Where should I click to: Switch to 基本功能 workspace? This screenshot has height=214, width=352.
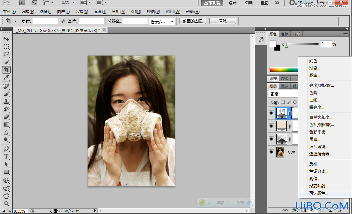pyautogui.click(x=212, y=3)
